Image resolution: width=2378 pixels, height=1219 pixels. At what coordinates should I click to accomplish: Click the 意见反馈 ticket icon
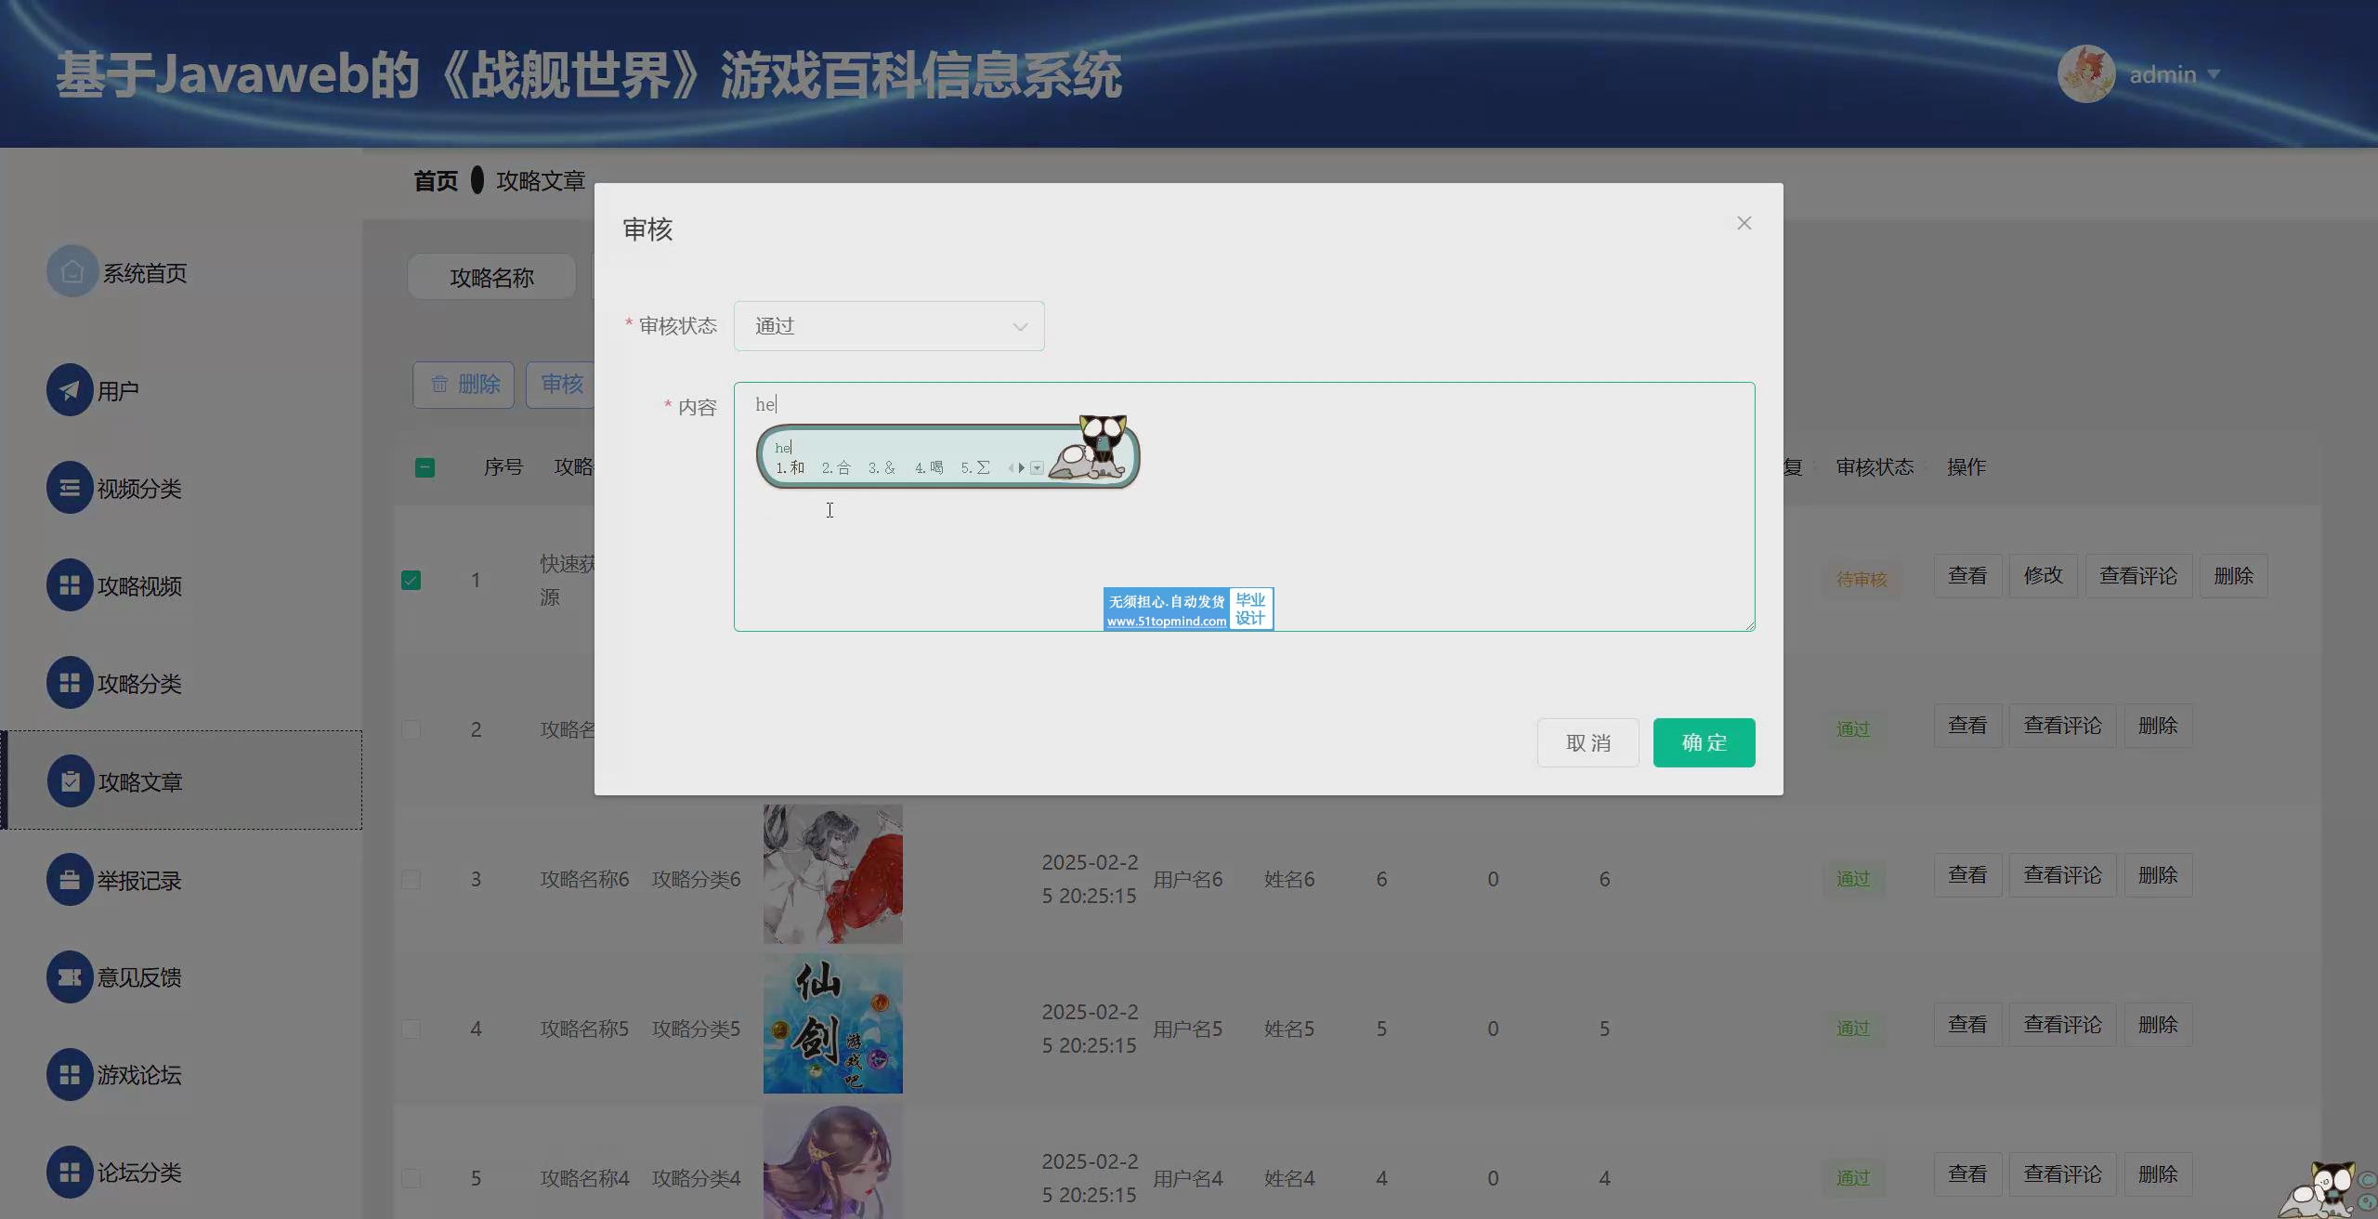coord(70,977)
